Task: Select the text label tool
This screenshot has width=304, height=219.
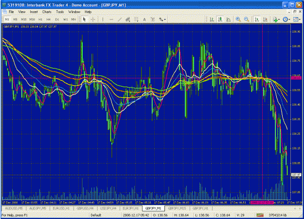Action: 153,19
